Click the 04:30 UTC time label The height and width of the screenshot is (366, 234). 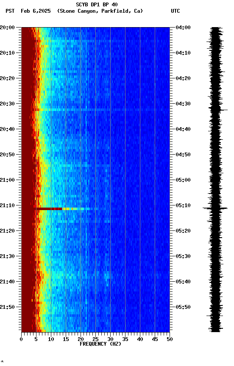pos(183,104)
